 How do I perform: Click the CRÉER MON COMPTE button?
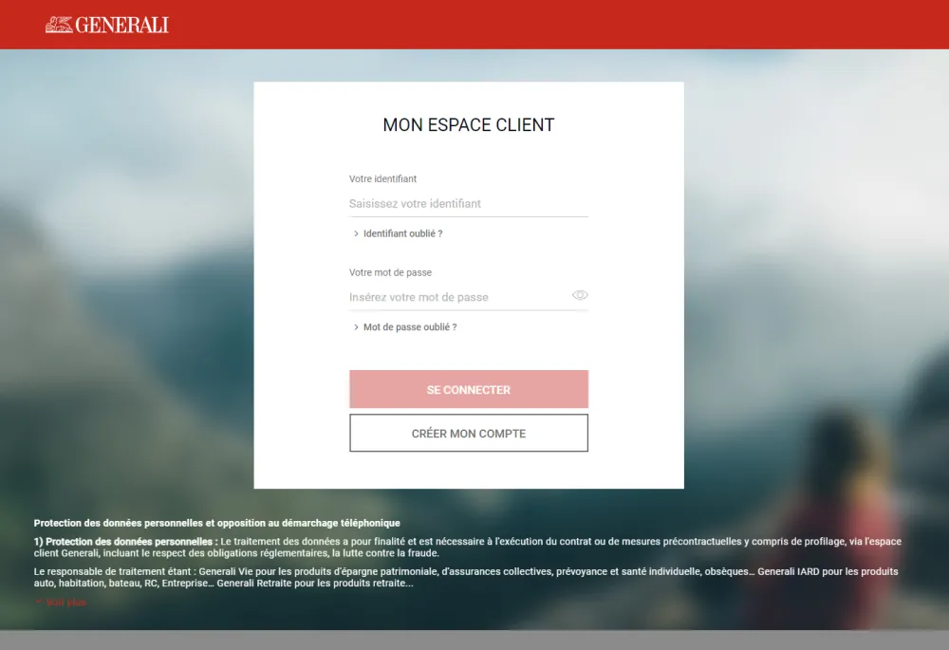click(469, 433)
